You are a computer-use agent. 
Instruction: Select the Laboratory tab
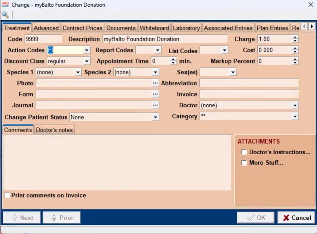186,28
